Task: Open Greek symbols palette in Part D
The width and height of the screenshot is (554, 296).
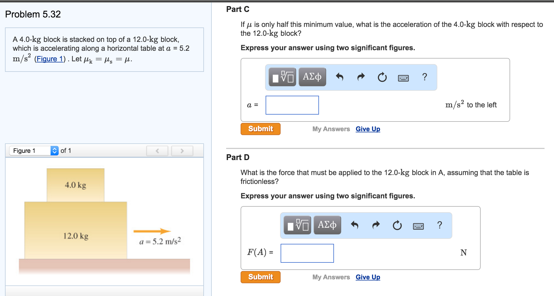Action: tap(327, 225)
